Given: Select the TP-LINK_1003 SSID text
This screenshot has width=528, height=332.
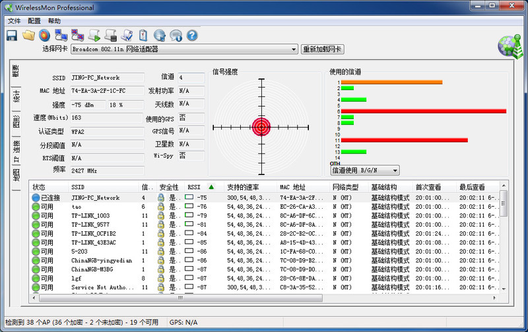Looking at the screenshot, I should coord(90,215).
